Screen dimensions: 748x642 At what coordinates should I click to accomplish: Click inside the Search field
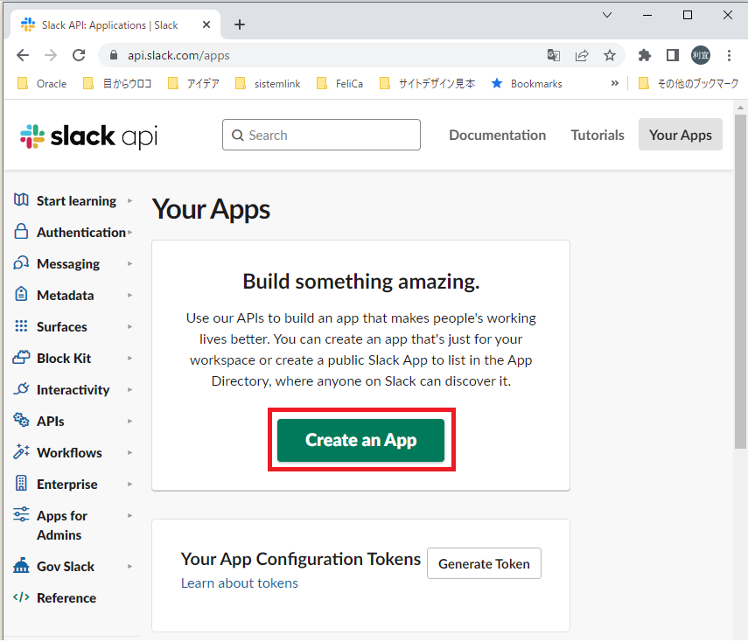(321, 135)
